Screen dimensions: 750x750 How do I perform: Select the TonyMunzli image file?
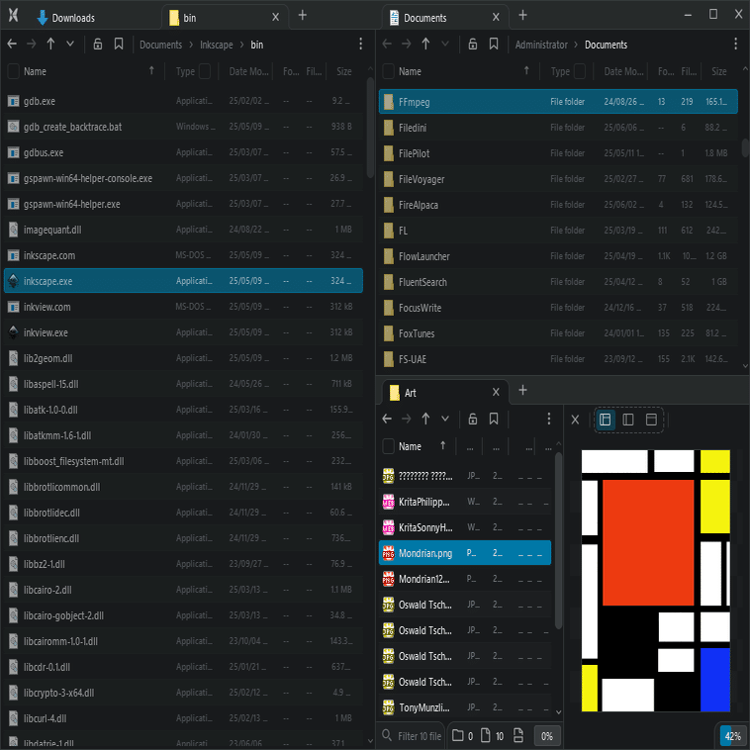(x=465, y=707)
